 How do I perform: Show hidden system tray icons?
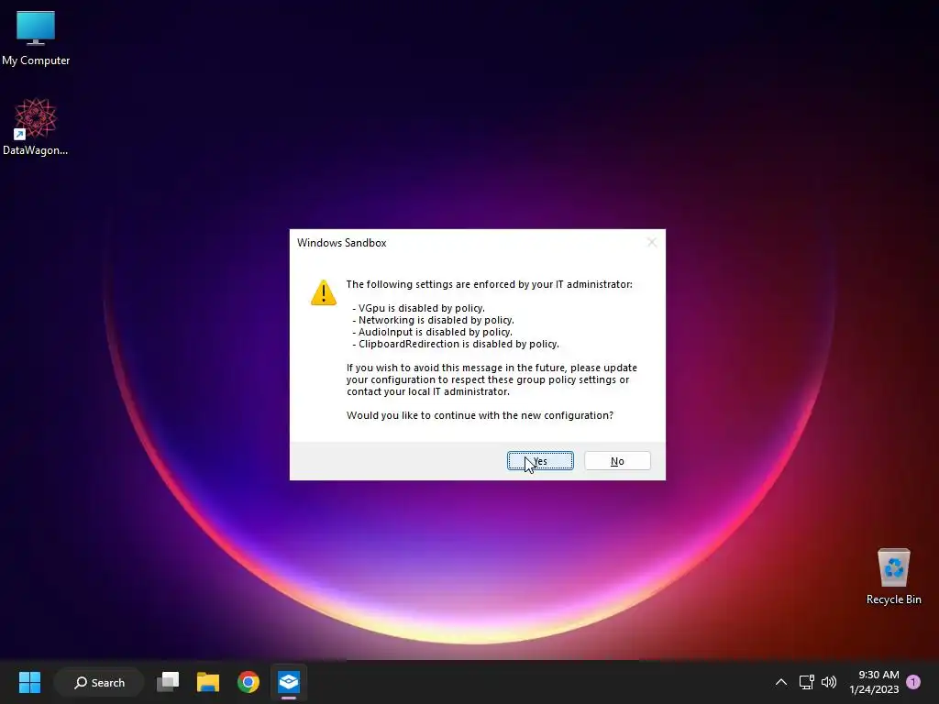coord(781,682)
